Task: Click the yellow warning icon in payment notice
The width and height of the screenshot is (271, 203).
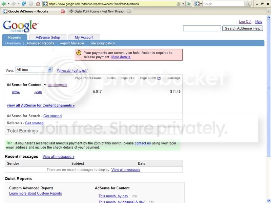Action: point(79,53)
